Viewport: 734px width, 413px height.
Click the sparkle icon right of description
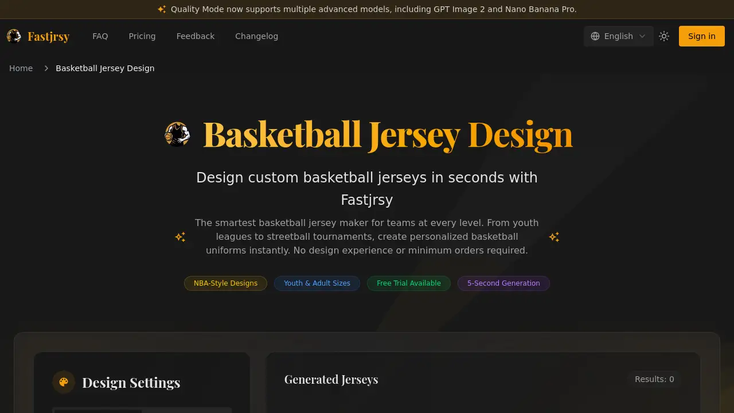[554, 237]
